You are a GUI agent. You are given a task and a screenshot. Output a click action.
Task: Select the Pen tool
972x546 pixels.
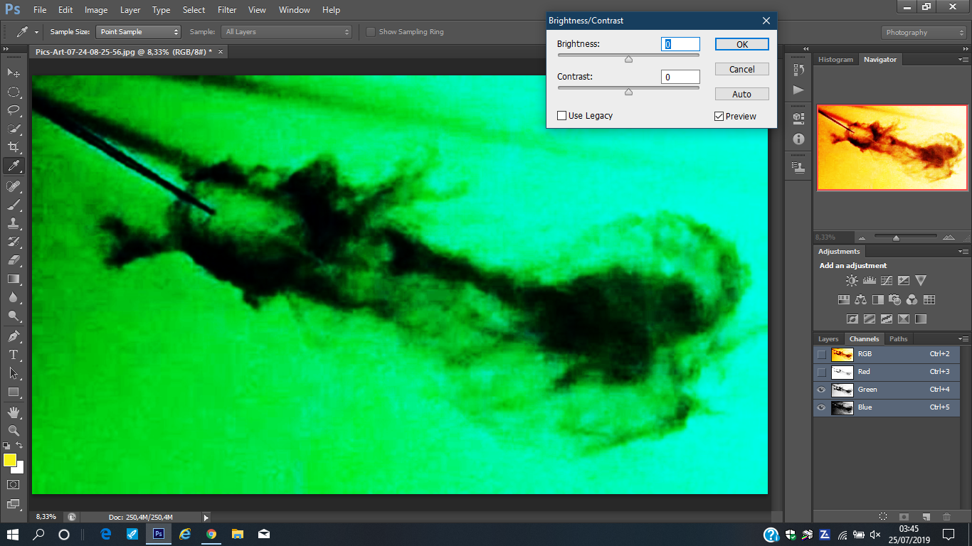(14, 336)
